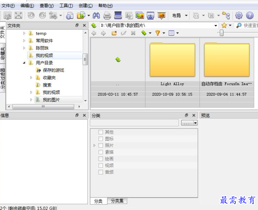This screenshot has height=210, width=258.
Task: Open the settings gear icon
Action: tap(239, 16)
